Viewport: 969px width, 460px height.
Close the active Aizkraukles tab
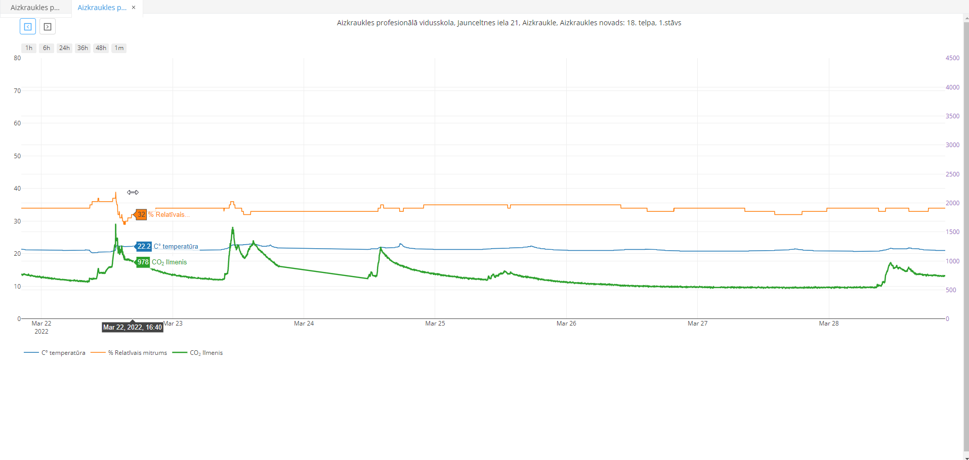coord(133,7)
